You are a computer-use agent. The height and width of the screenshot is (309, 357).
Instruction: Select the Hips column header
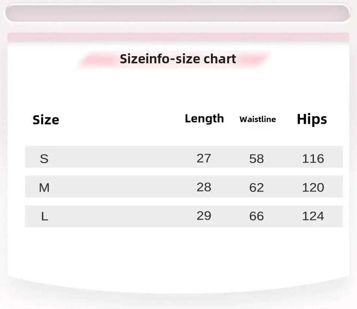312,119
